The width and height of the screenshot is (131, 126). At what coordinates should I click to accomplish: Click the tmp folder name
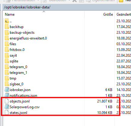tap(13, 78)
